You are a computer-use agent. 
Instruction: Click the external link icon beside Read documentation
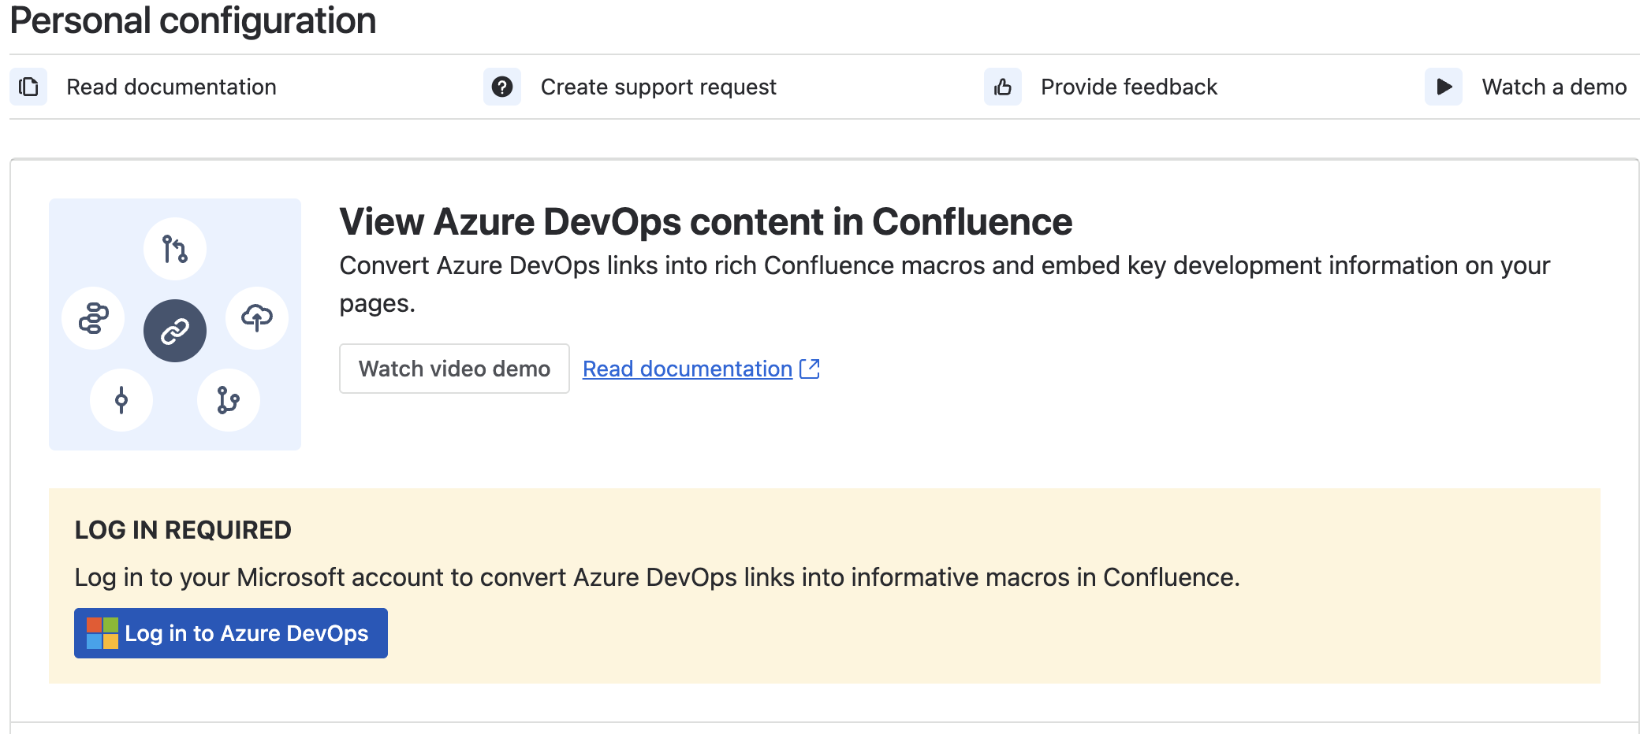[x=810, y=369]
